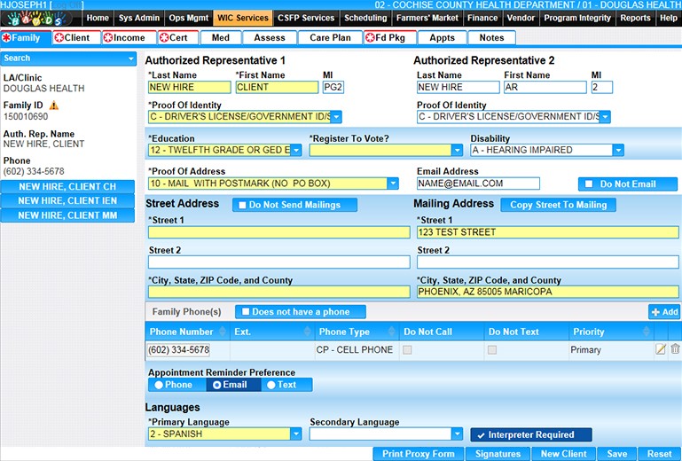Click the Add phone plus button
This screenshot has width=682, height=461.
click(664, 312)
